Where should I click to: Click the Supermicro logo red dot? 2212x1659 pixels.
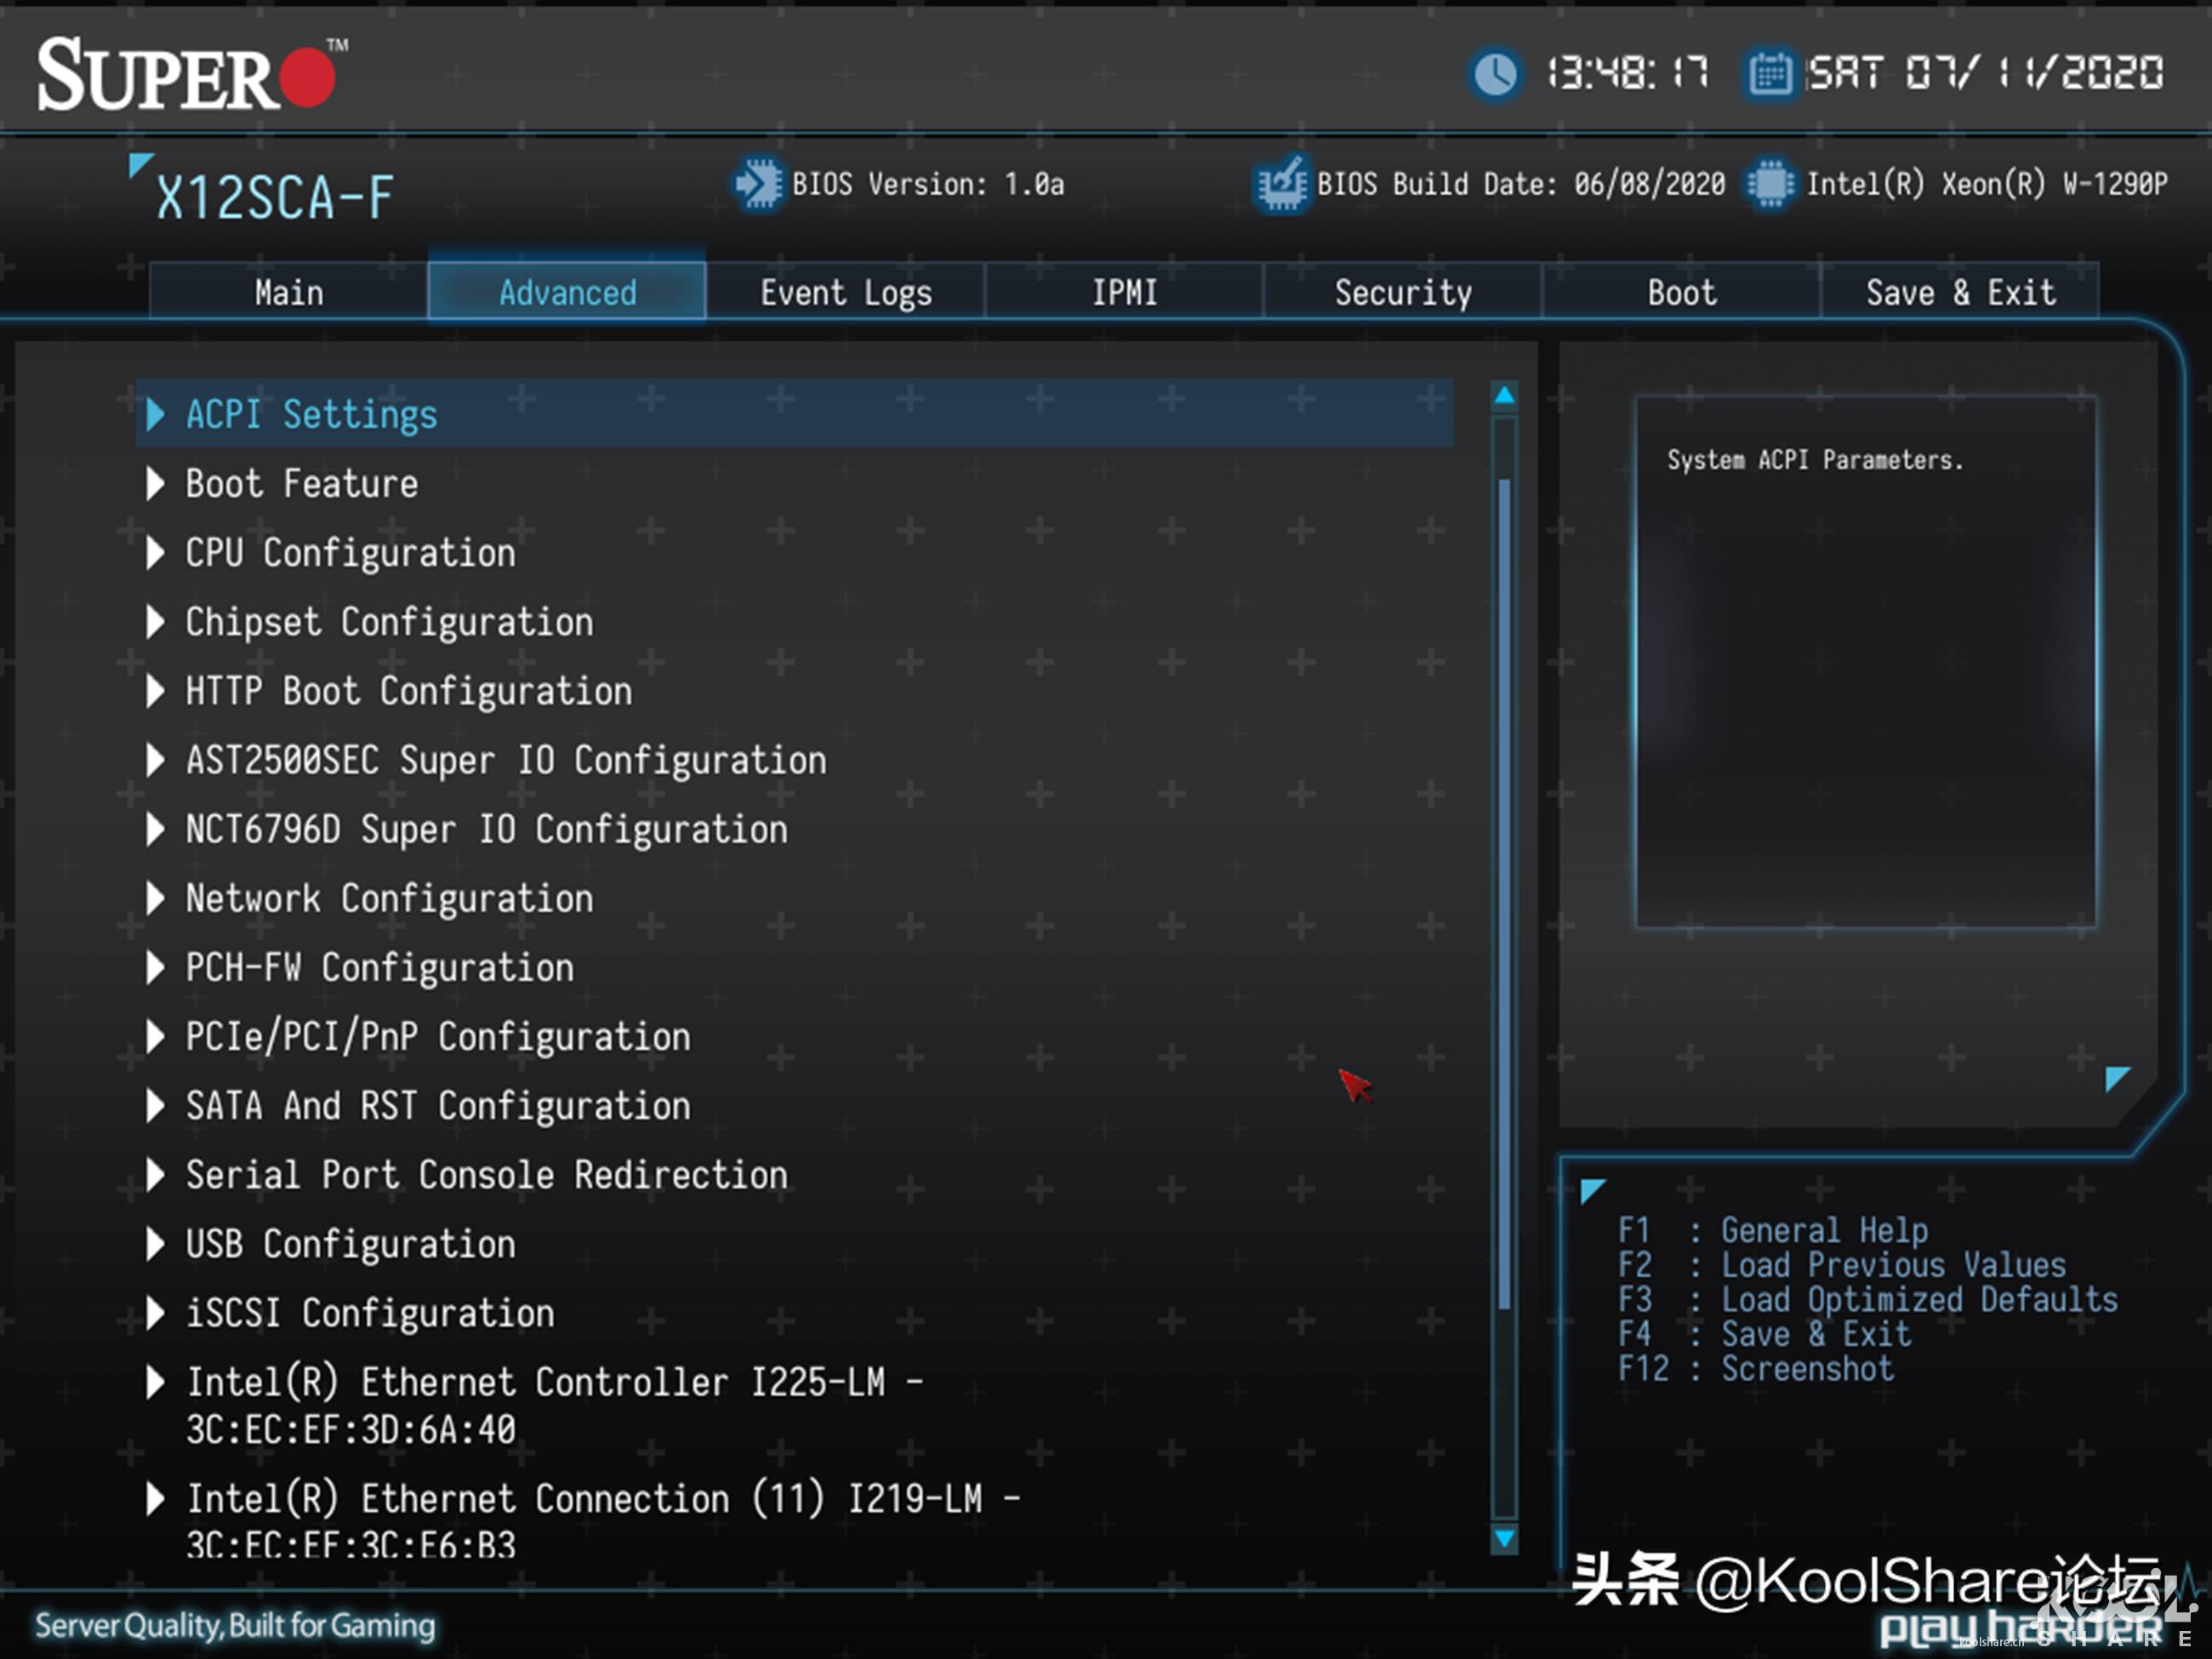coord(307,78)
